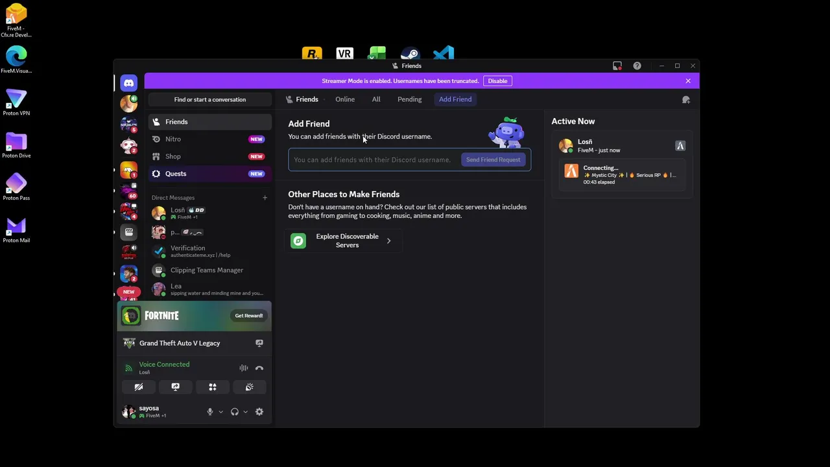Open Quests in the sidebar
This screenshot has width=830, height=467.
[210, 174]
